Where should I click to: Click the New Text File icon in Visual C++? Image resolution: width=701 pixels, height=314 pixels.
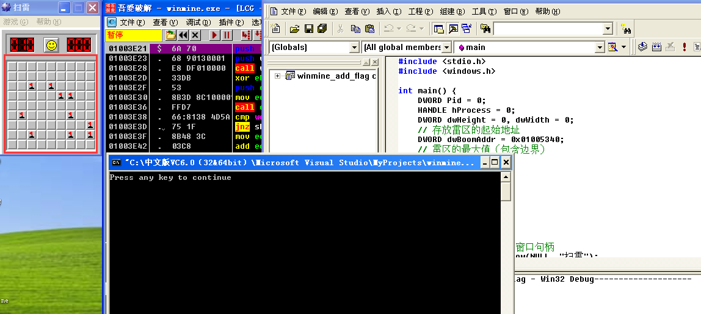pyautogui.click(x=276, y=29)
